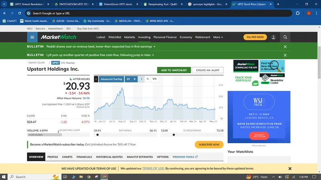Open the Reddit shares bulletin headline
321x180 pixels.
[101, 46]
